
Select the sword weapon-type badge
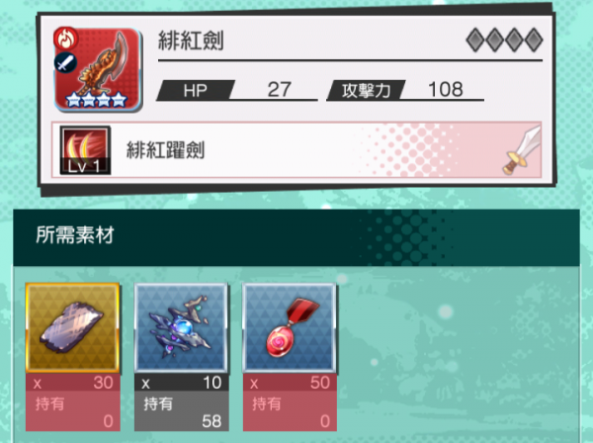coord(65,63)
